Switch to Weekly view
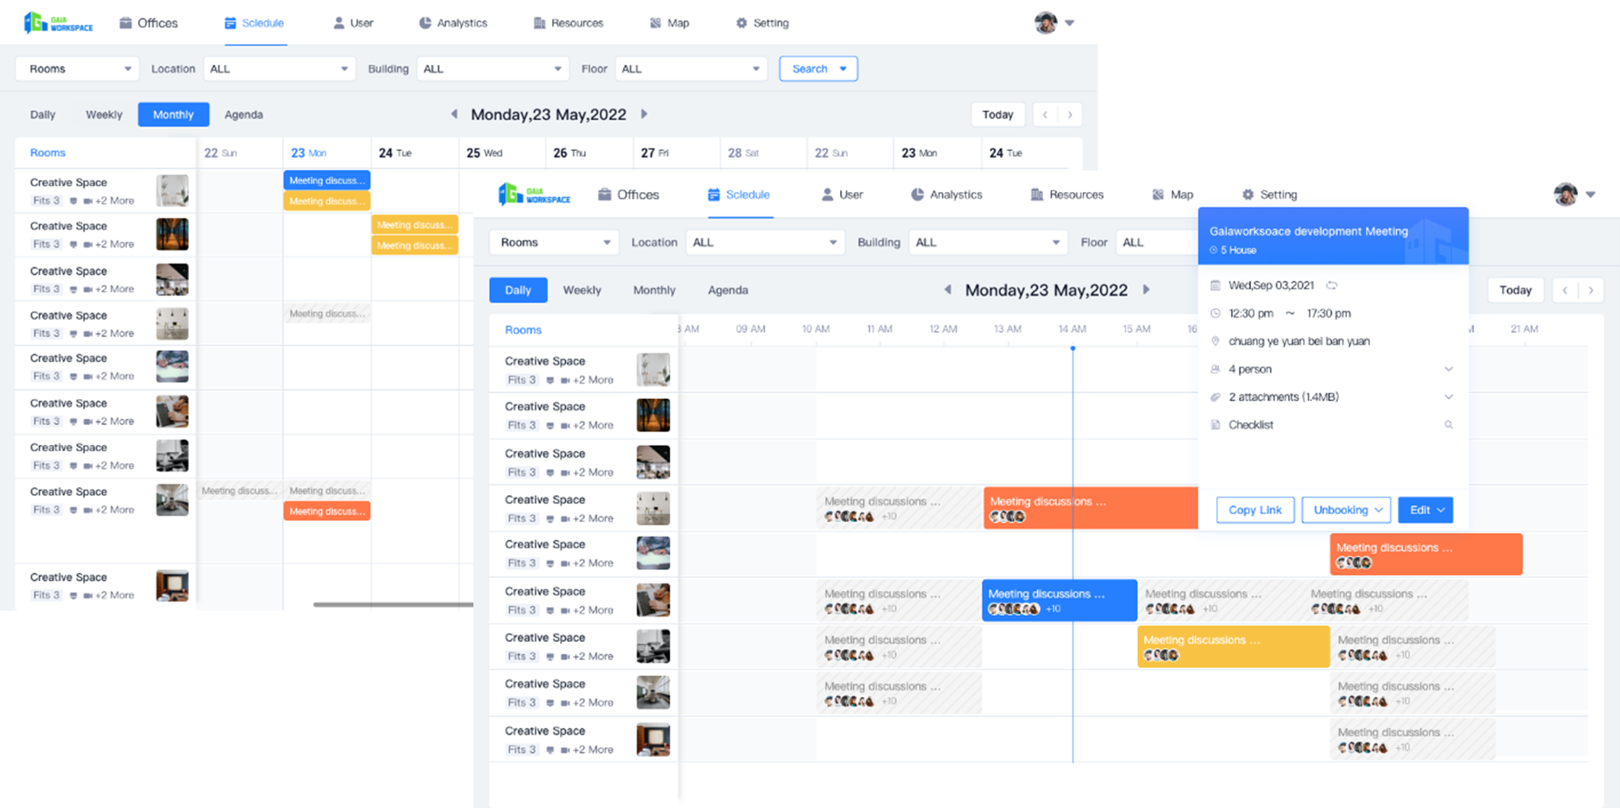 [x=582, y=290]
